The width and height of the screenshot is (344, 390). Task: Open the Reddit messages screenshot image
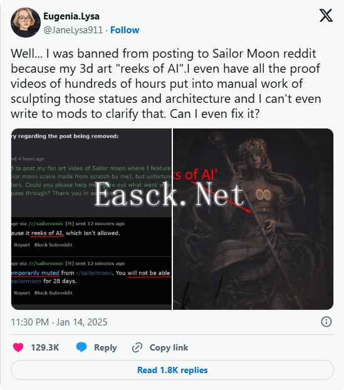pyautogui.click(x=91, y=219)
